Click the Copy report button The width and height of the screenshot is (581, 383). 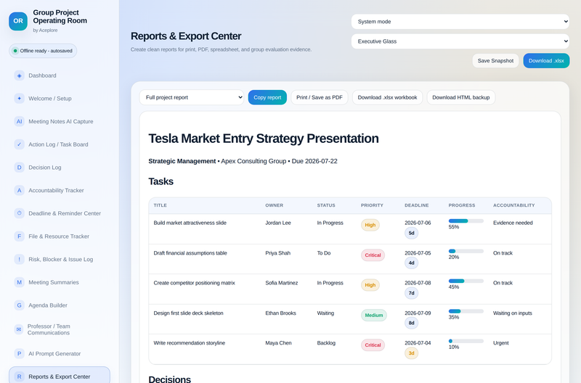point(267,97)
